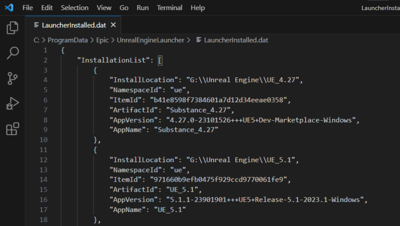This screenshot has height=226, width=400.
Task: Click the AppName value "UE_5.1"
Action: [x=170, y=210]
